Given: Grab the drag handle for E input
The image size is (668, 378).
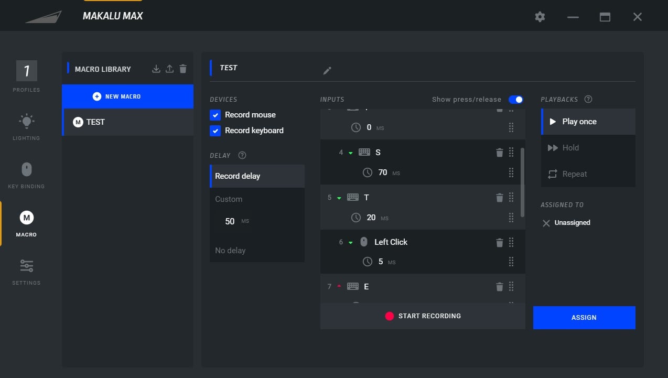Looking at the screenshot, I should click(511, 287).
